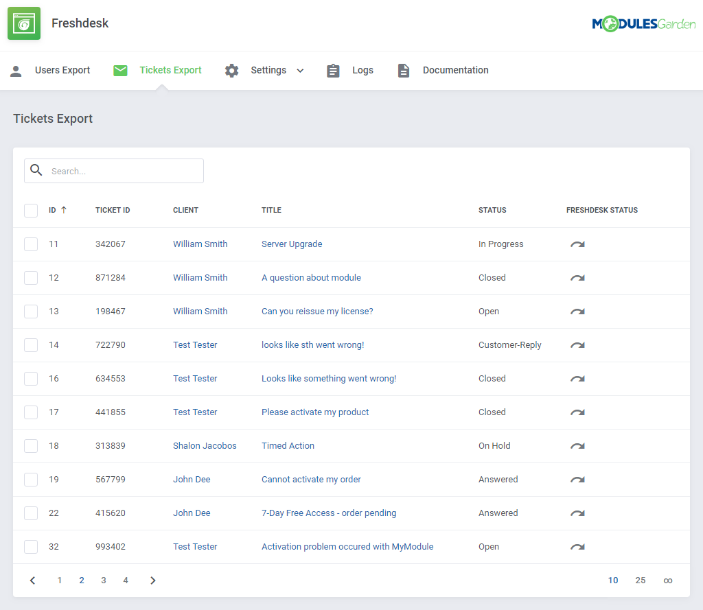Open the Tickets Export tab

coord(170,70)
